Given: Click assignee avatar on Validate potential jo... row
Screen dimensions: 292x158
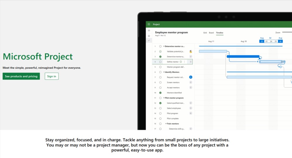Looking at the screenshot, I should coord(190,51).
